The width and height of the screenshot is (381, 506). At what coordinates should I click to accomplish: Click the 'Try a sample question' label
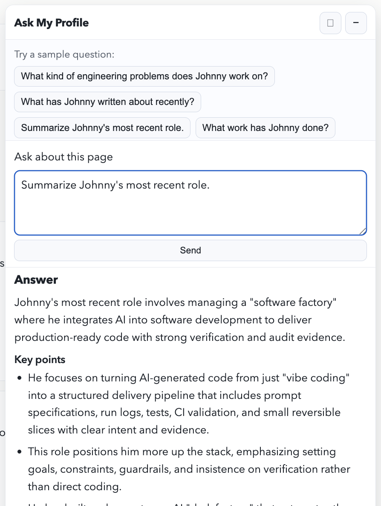[x=64, y=54]
